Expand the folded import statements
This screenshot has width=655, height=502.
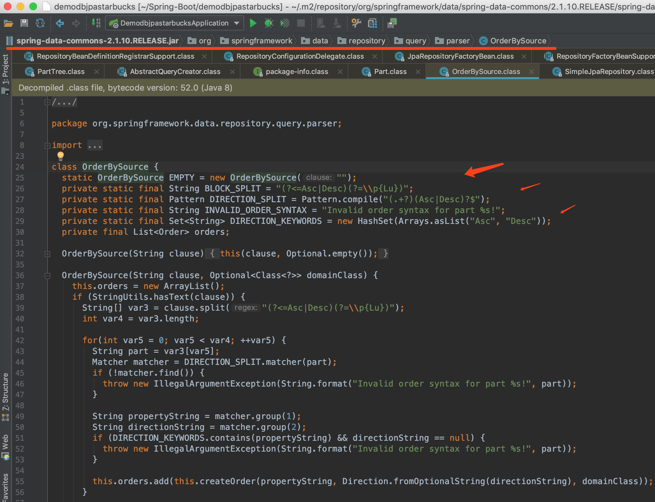48,146
